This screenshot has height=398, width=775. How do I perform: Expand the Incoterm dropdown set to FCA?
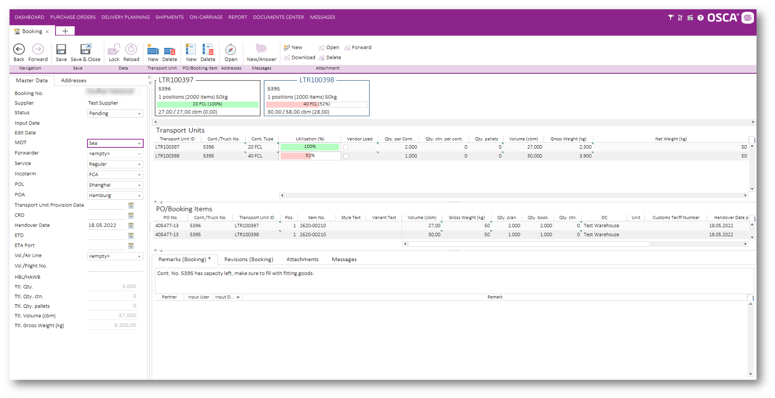pyautogui.click(x=140, y=174)
